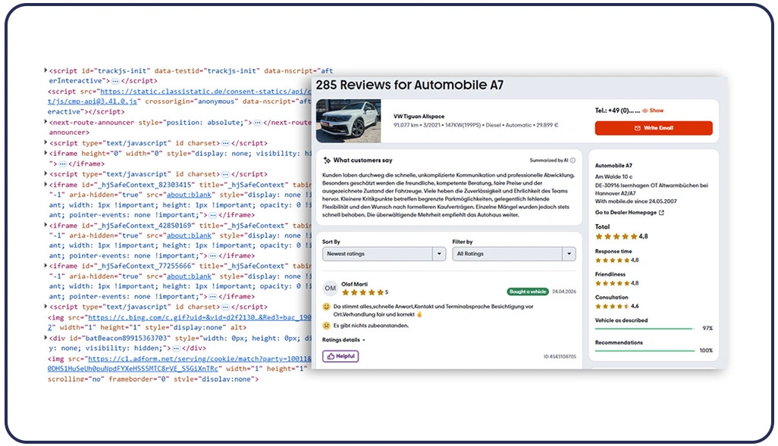Open the c.bing.com gif image src link

click(x=199, y=317)
